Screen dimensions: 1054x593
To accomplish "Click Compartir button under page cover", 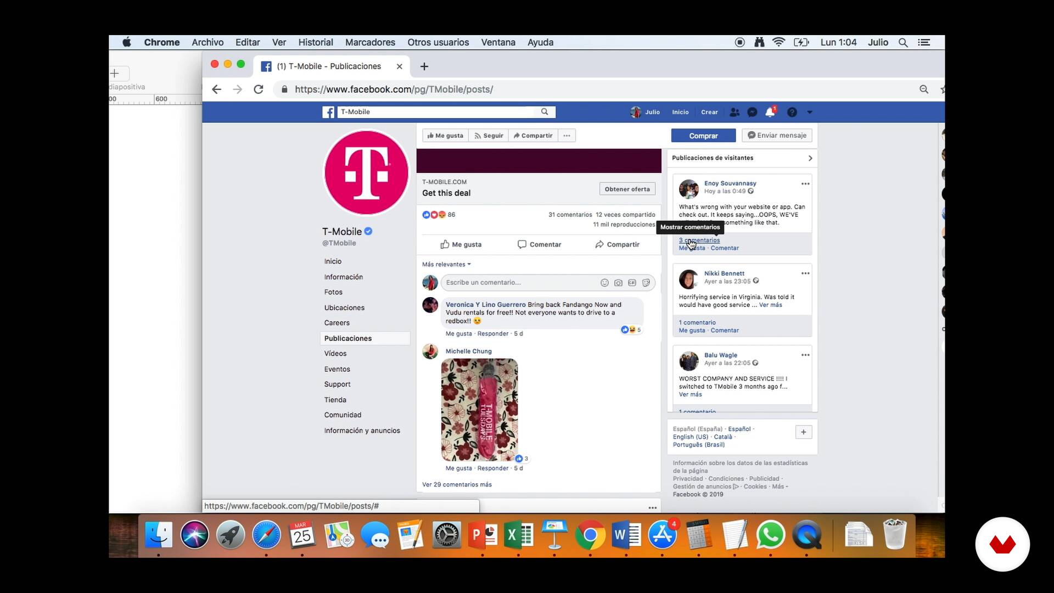I will point(533,136).
